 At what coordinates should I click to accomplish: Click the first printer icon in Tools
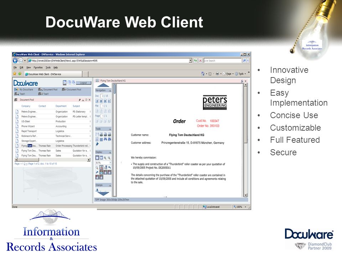pos(101,135)
